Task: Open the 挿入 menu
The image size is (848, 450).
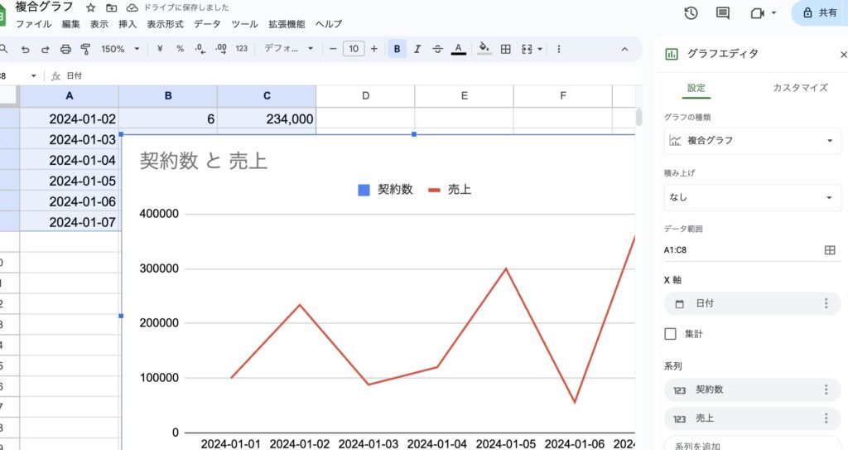Action: click(x=128, y=24)
